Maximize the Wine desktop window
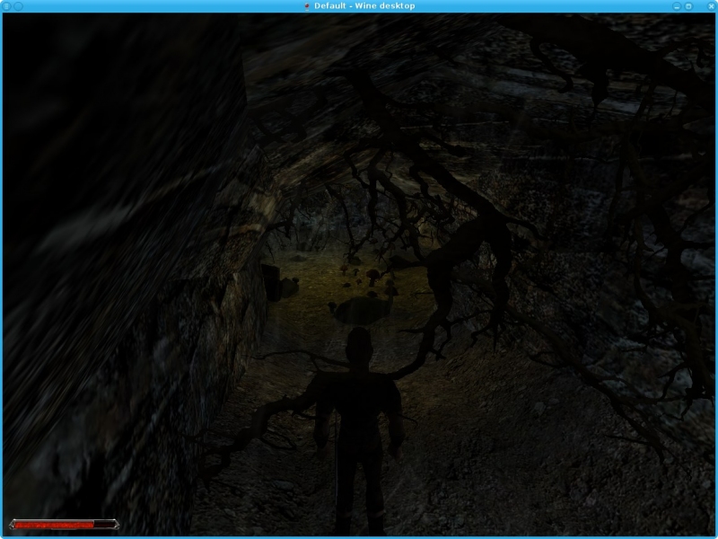718x539 pixels. coord(688,6)
